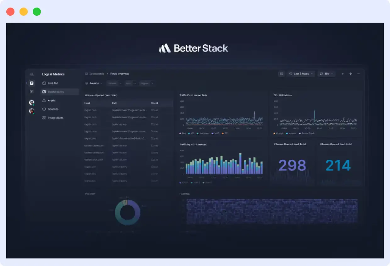Click the Integrations grid icon
This screenshot has height=266, width=390.
pyautogui.click(x=44, y=118)
